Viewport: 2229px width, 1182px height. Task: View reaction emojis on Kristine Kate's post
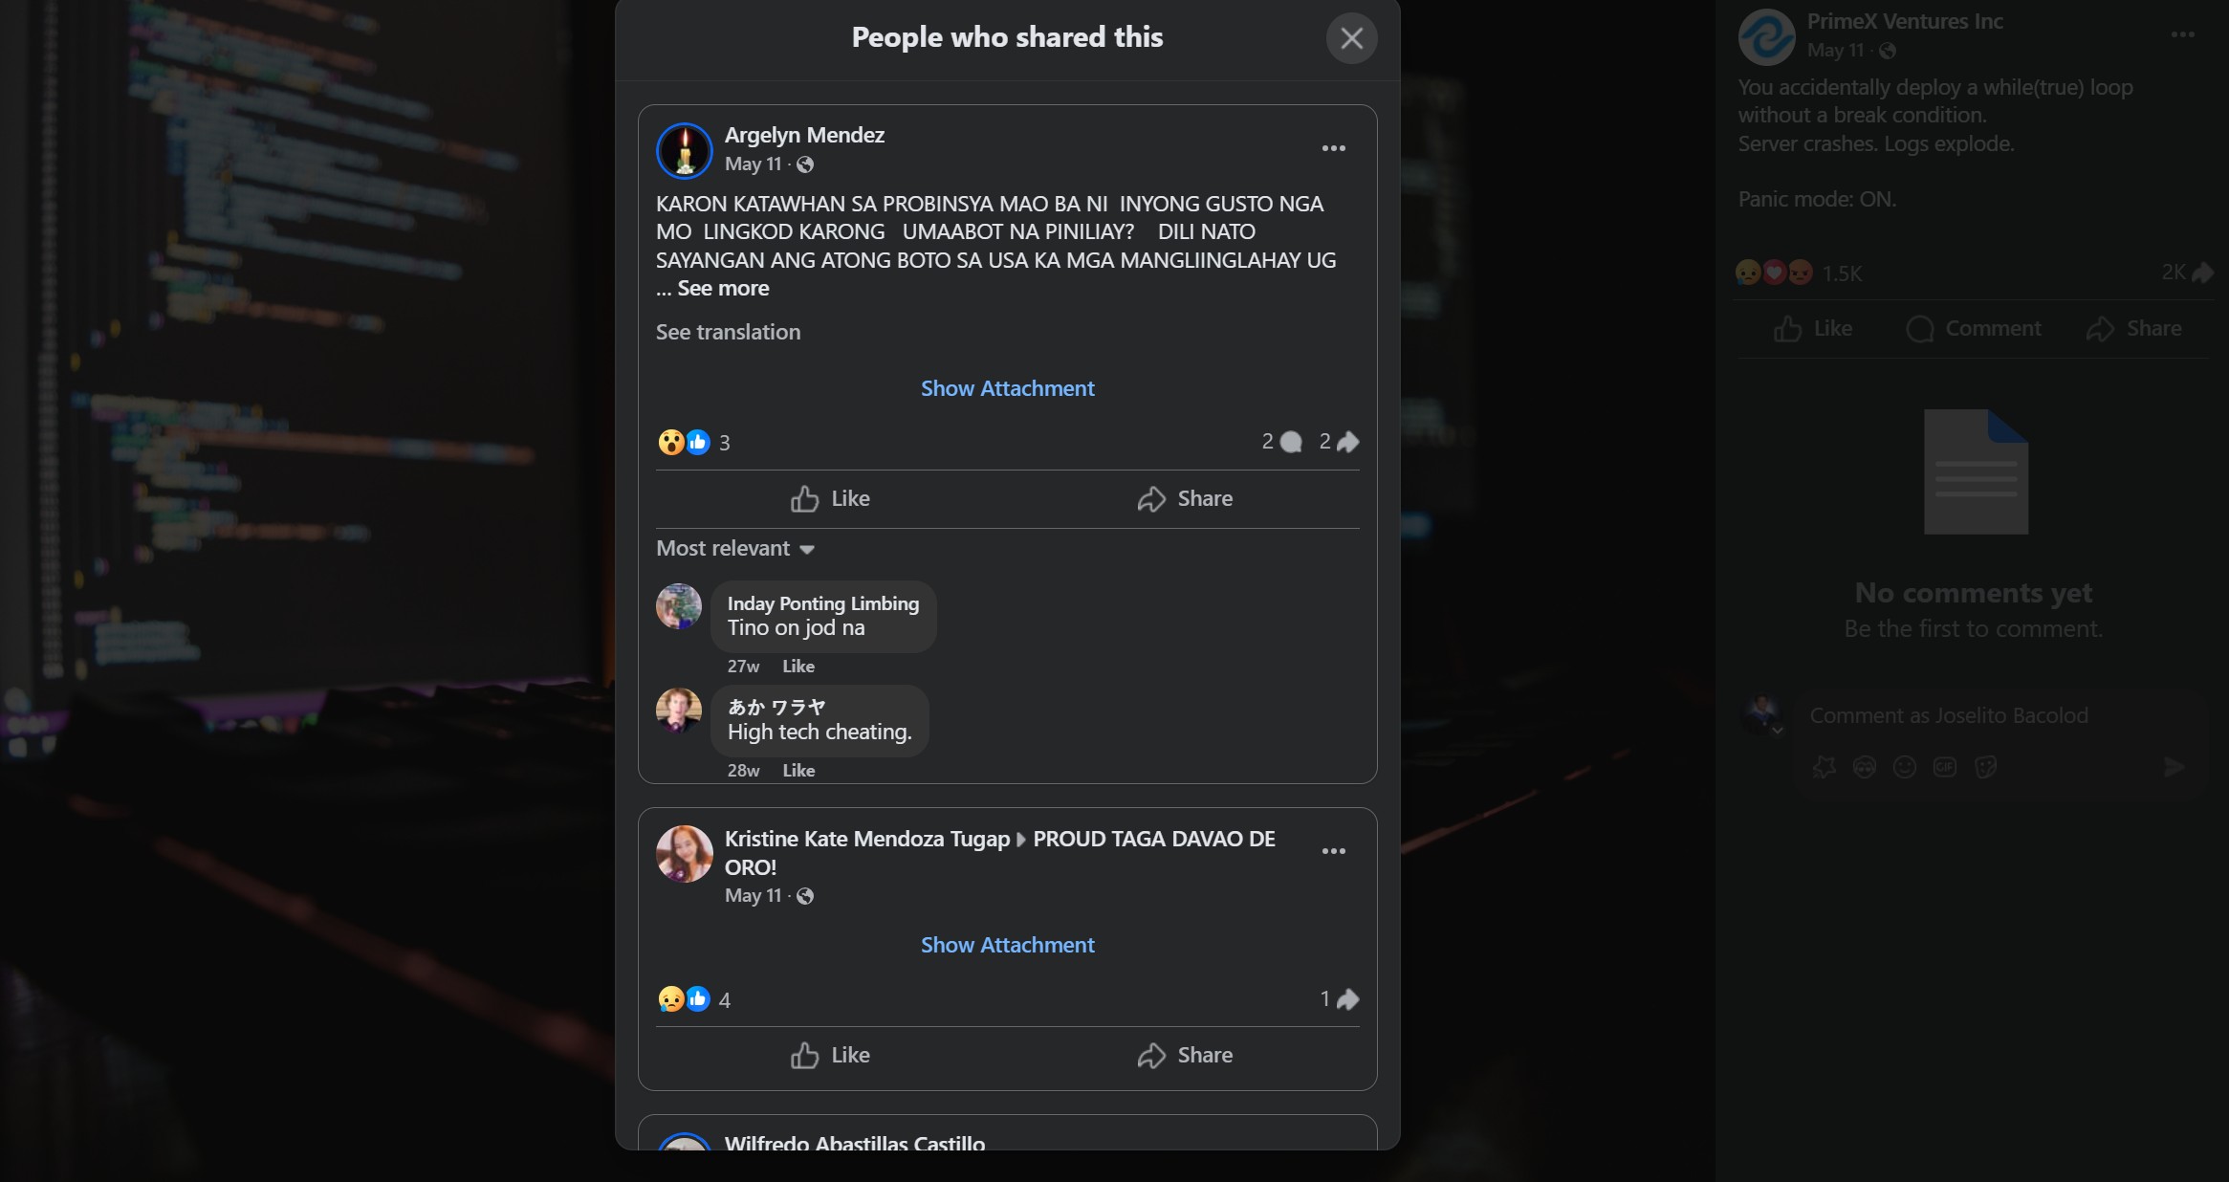[694, 999]
